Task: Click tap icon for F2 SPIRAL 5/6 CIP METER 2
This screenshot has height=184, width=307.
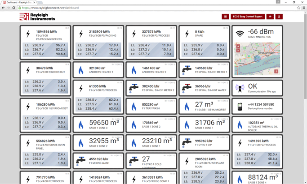Action: click(134, 88)
